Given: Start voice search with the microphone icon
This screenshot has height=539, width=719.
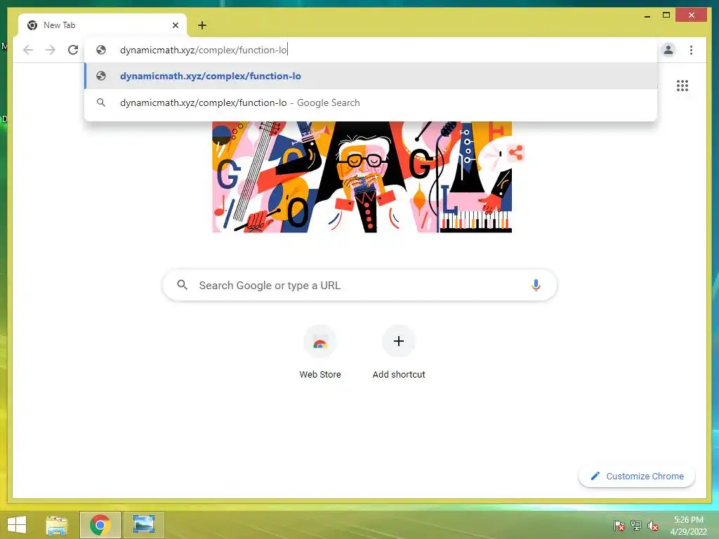Looking at the screenshot, I should click(536, 285).
